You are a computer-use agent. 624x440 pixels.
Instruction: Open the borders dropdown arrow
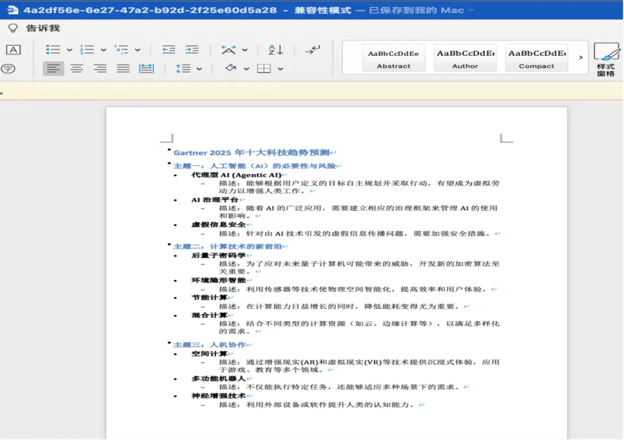tap(281, 69)
